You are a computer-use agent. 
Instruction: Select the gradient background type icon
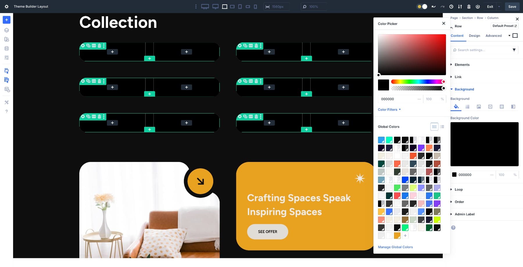[x=467, y=107]
